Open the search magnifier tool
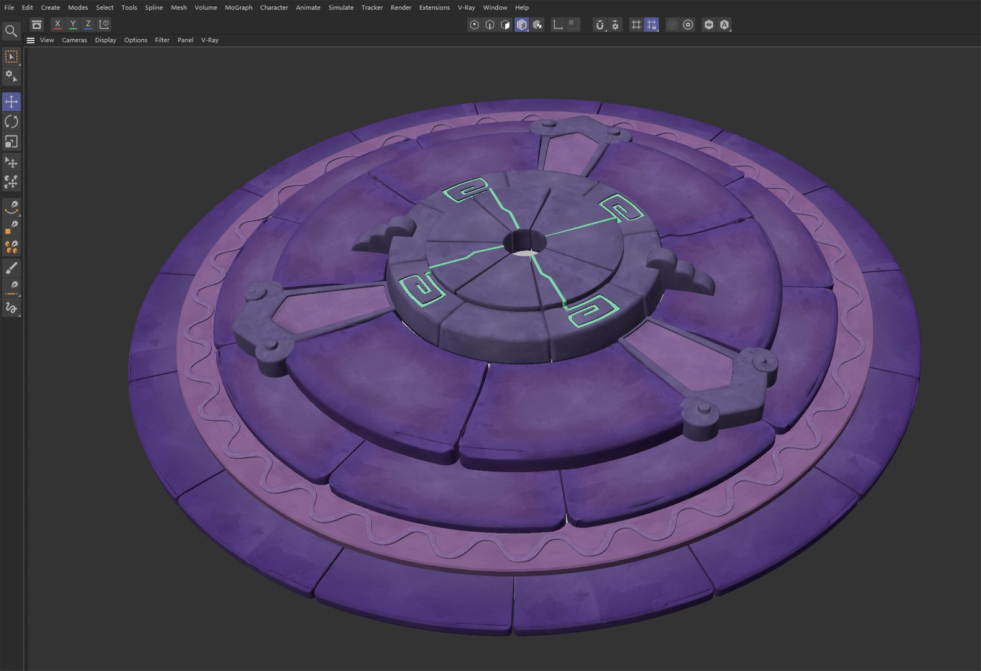The width and height of the screenshot is (981, 671). (11, 31)
